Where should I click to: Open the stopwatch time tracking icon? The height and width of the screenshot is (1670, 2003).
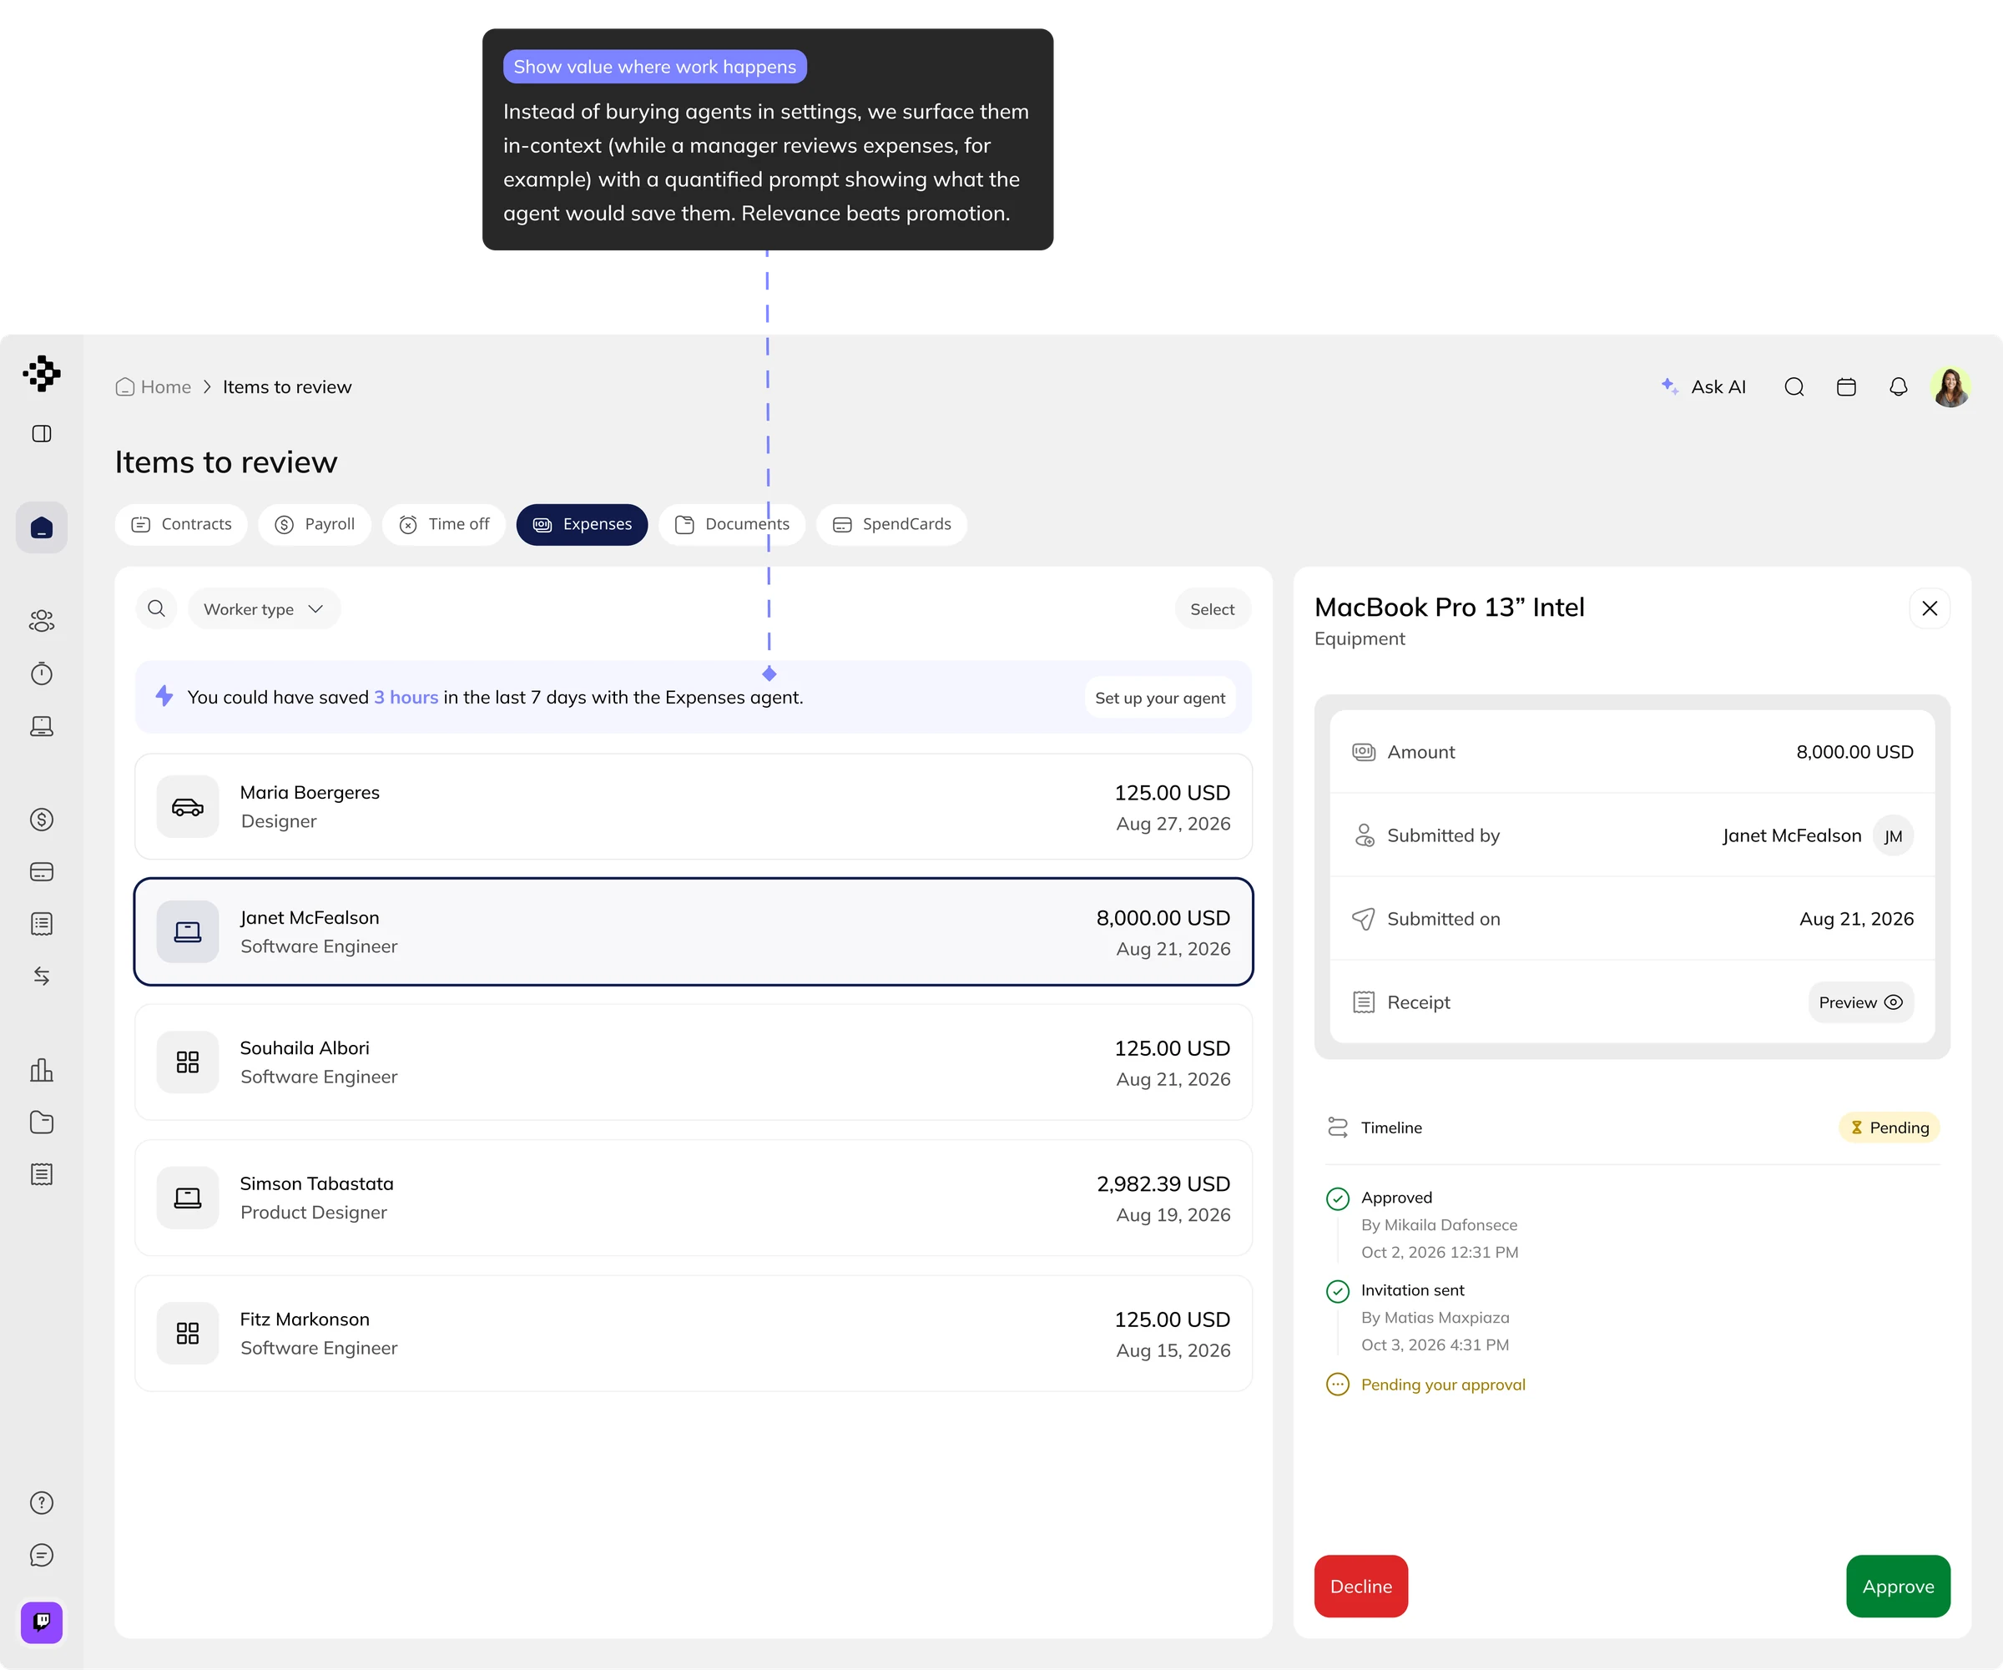[x=41, y=674]
